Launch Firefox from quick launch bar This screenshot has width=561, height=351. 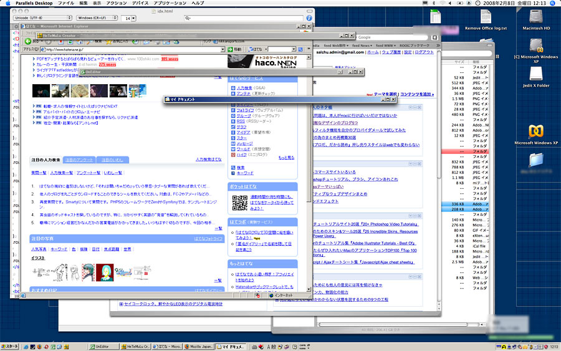tap(39, 347)
